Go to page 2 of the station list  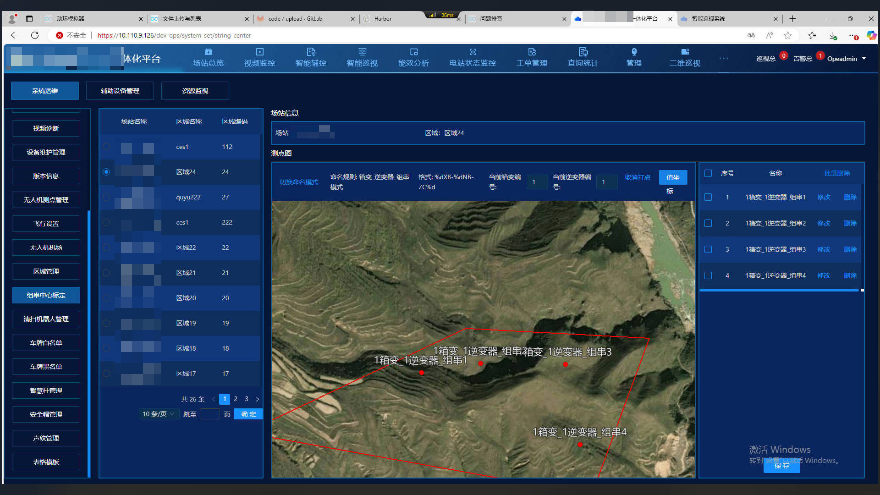(236, 399)
